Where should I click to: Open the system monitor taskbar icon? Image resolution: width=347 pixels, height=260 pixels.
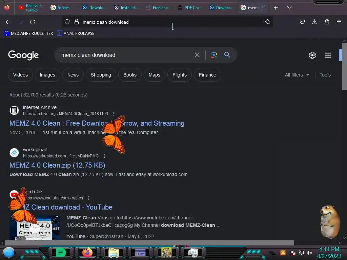(193, 253)
